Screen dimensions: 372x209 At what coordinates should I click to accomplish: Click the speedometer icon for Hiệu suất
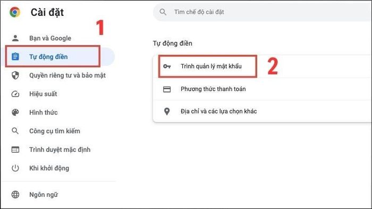click(x=15, y=94)
